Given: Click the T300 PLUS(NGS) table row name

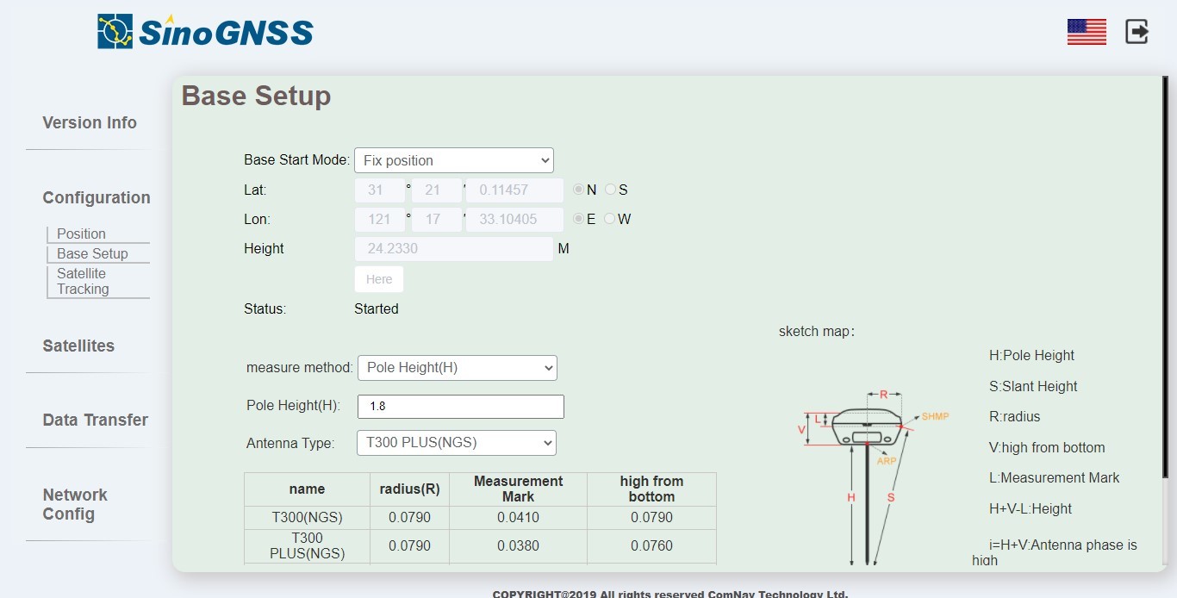Looking at the screenshot, I should click(307, 546).
